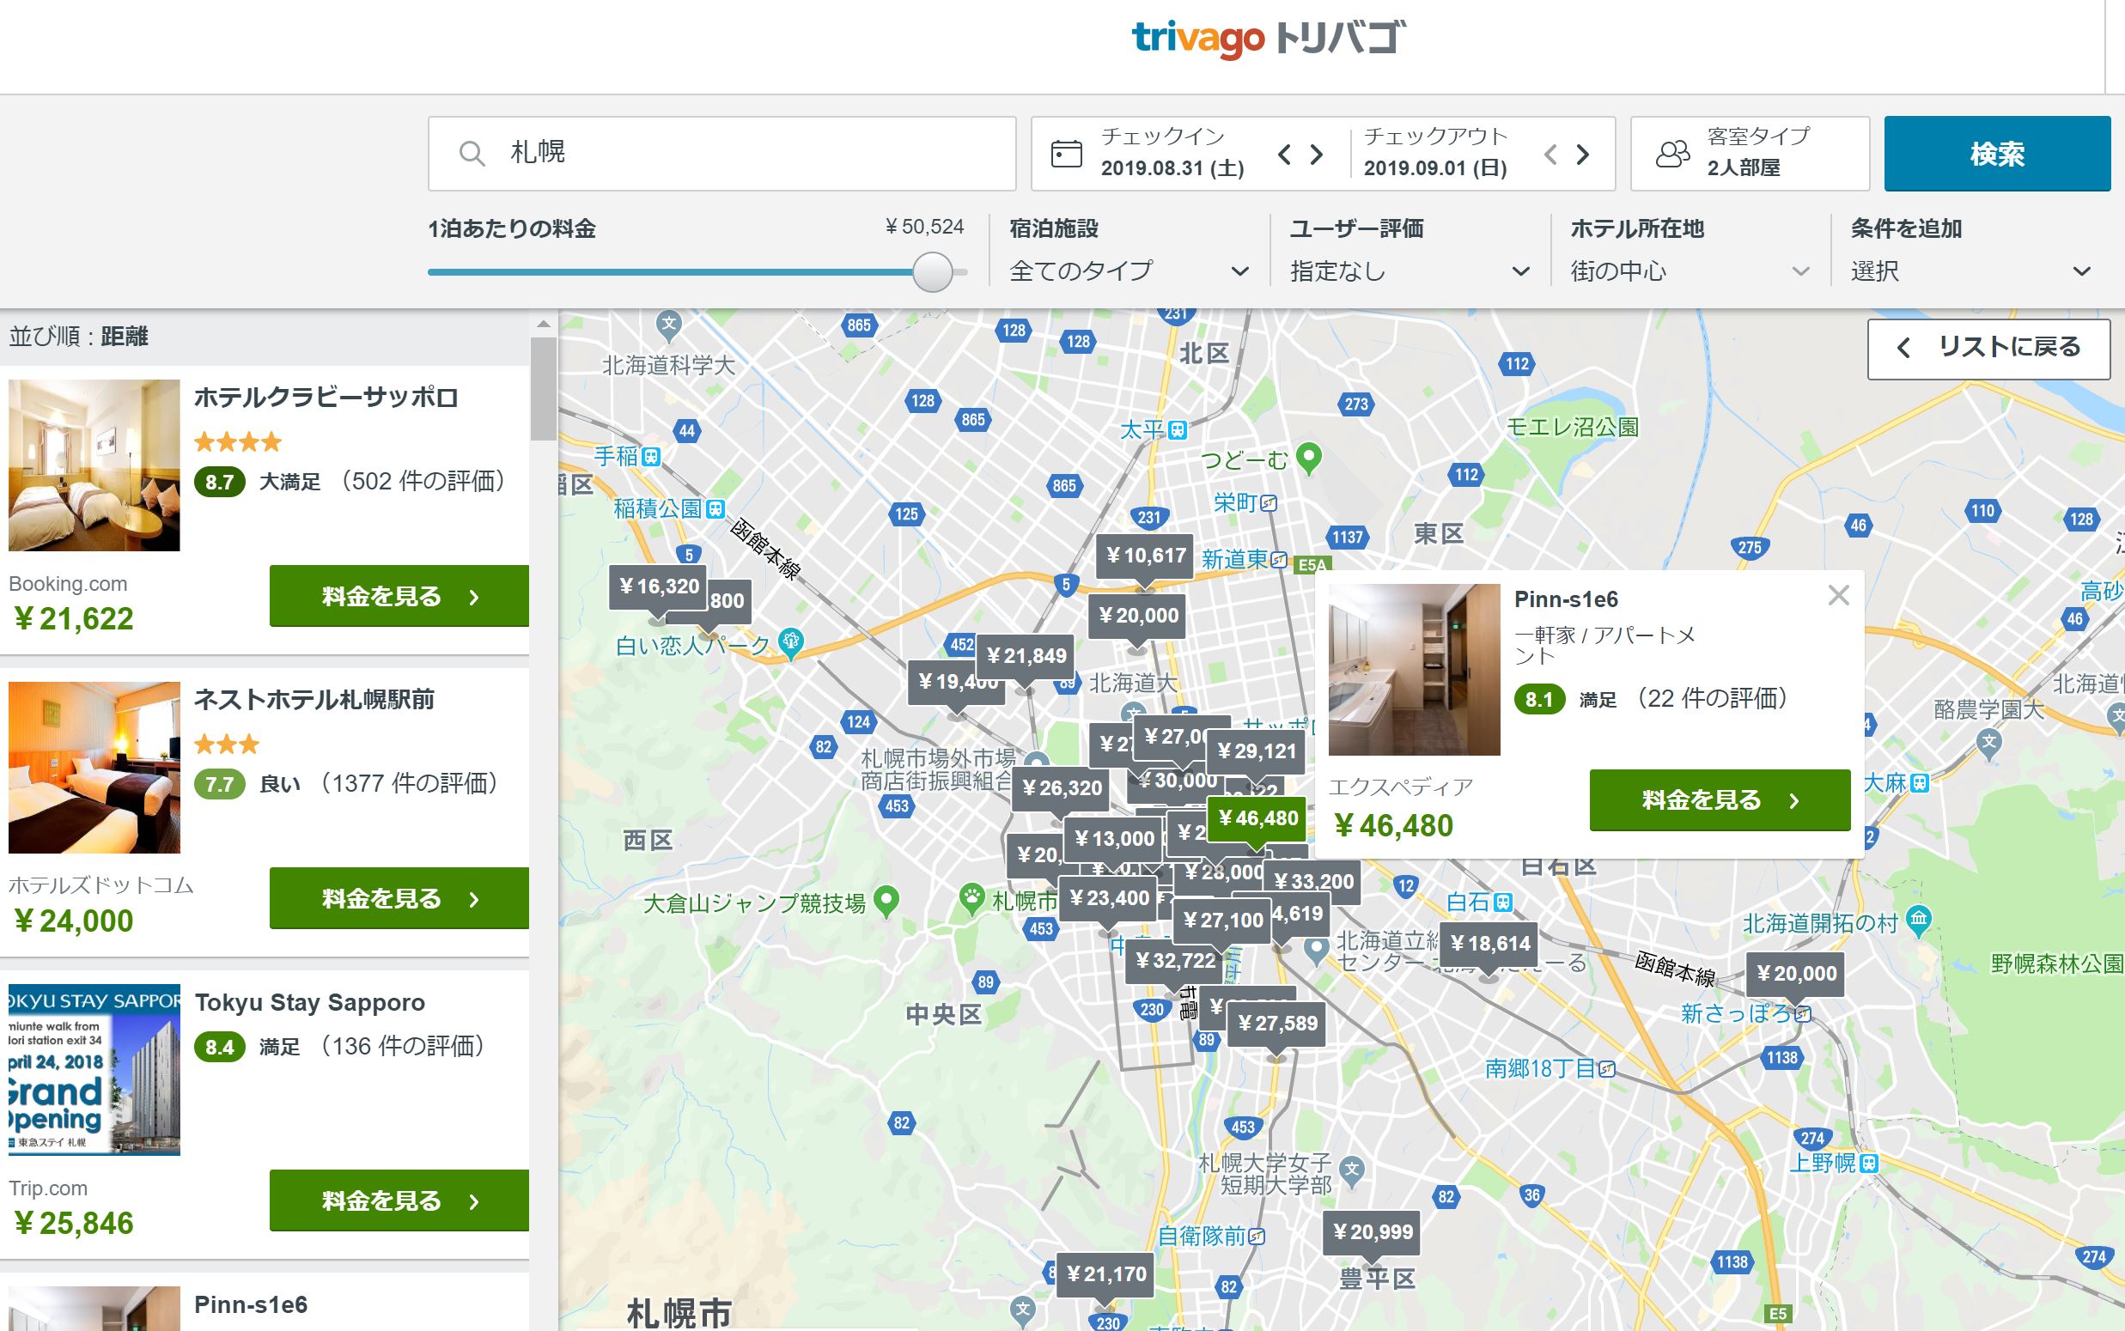Click the guests icon in room type box

point(1672,154)
